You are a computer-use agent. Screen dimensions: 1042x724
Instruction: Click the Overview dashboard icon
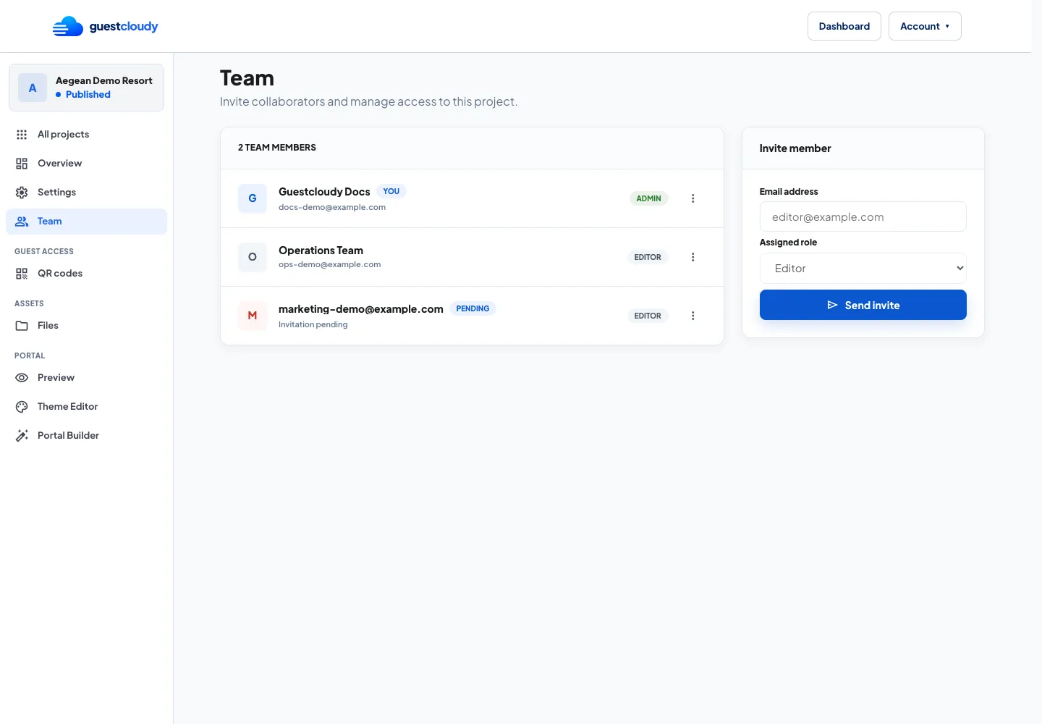click(x=22, y=164)
